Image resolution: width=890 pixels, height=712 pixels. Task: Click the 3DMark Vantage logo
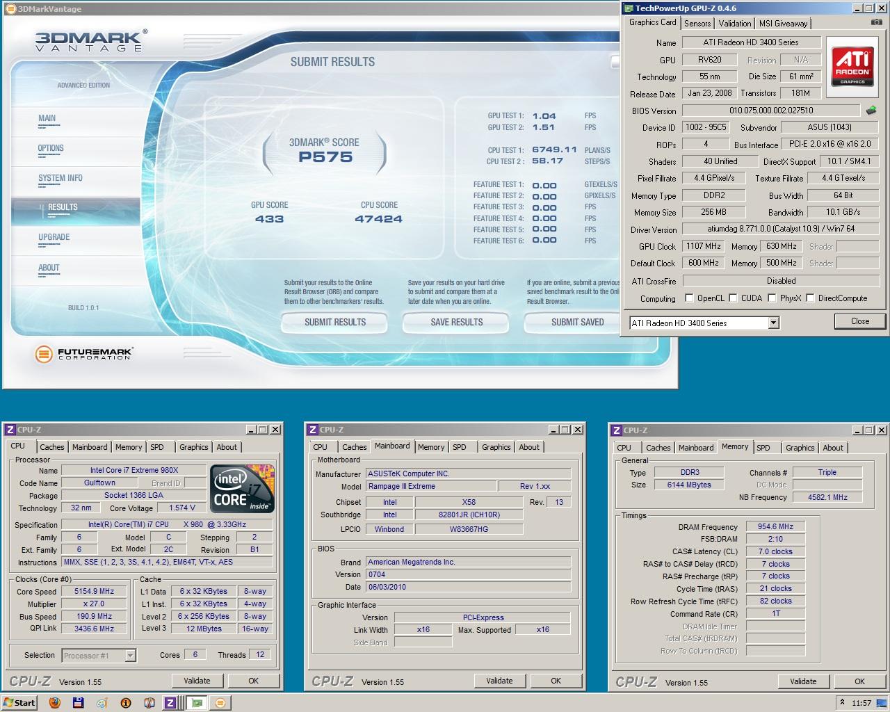point(90,40)
